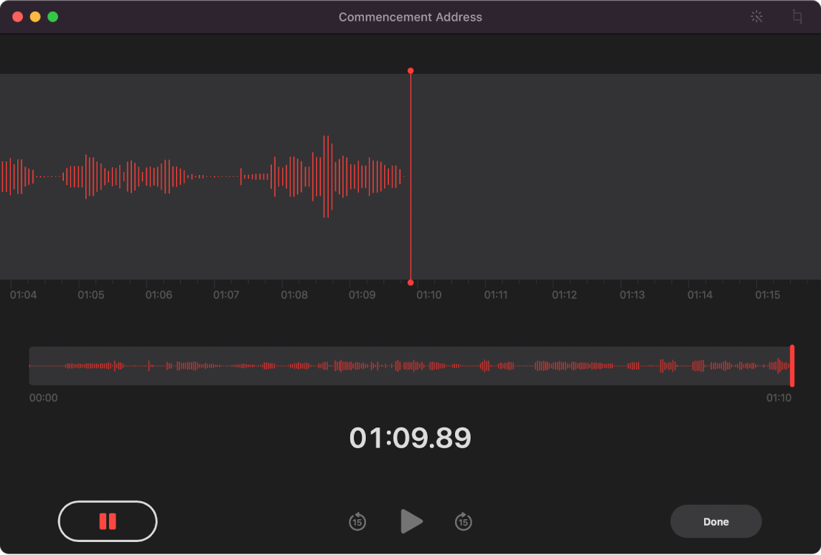
Task: Click the Enhance Recording magic wand icon
Action: (756, 16)
